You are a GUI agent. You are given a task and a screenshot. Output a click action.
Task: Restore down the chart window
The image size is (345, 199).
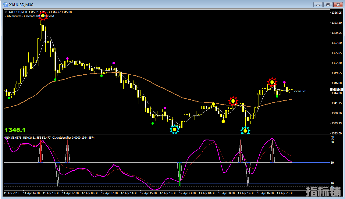pyautogui.click(x=328, y=5)
